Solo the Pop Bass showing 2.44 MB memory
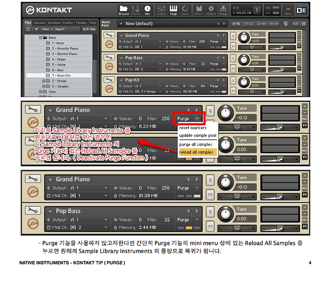 pos(210,212)
